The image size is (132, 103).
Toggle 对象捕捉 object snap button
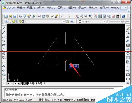click(x=68, y=100)
